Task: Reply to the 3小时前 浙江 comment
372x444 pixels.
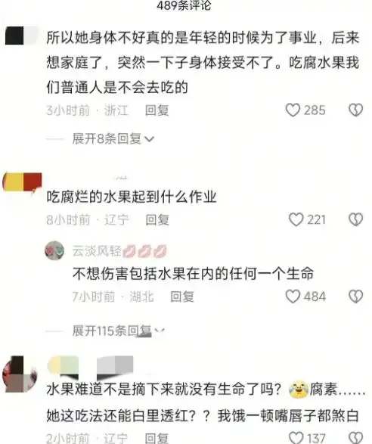Action: pos(157,110)
